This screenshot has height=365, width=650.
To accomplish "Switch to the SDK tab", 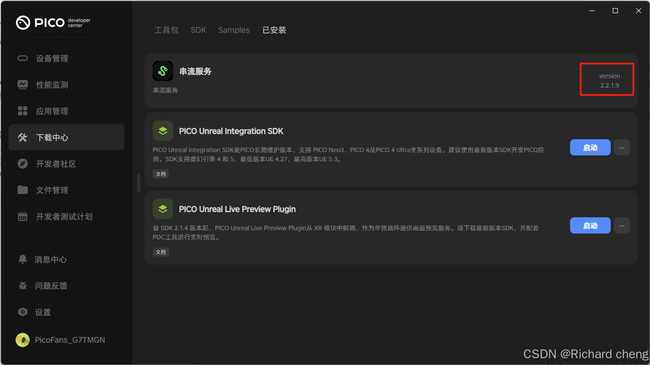I will click(198, 30).
